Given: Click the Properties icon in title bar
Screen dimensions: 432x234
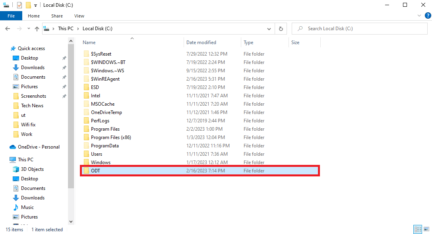Looking at the screenshot, I should pos(19,5).
